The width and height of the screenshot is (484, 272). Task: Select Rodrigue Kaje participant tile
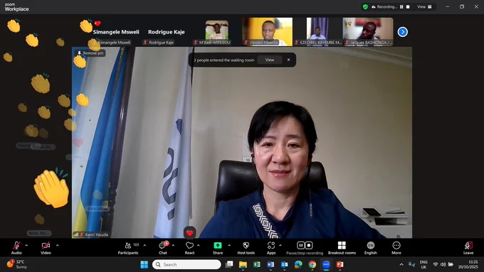pos(167,32)
